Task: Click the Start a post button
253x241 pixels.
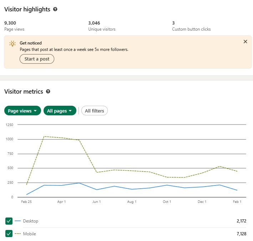Action: tap(37, 59)
